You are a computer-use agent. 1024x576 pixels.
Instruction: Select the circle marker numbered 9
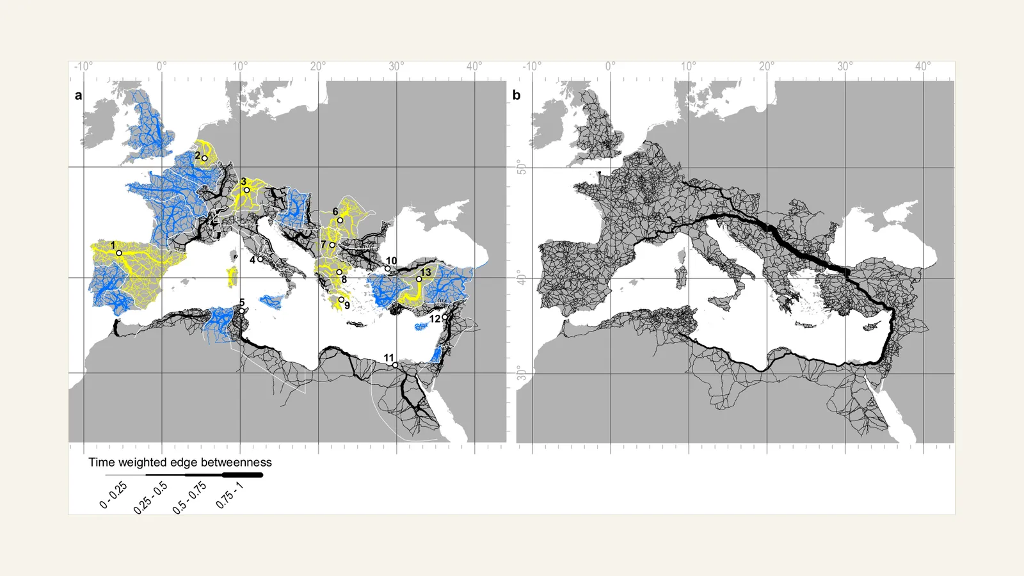click(341, 300)
